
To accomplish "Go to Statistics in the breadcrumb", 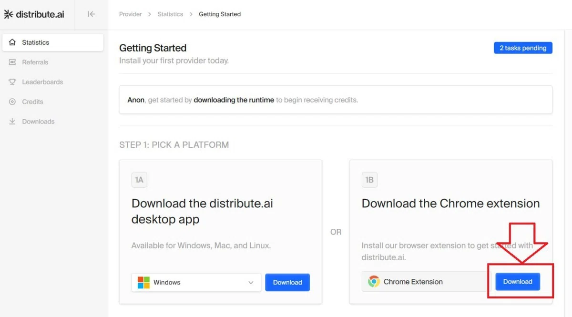I will (170, 14).
